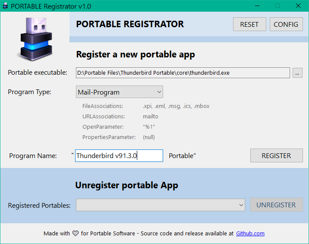Click the USB app icon in title bar
Viewport: 309px width, 244px height.
(x=5, y=6)
